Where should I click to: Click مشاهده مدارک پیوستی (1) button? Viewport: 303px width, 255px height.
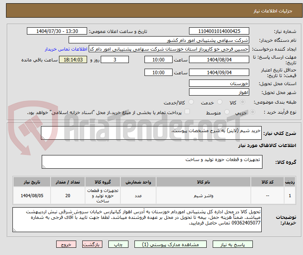171,245
